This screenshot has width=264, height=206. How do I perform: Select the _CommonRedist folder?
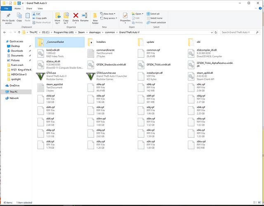[x=60, y=42]
